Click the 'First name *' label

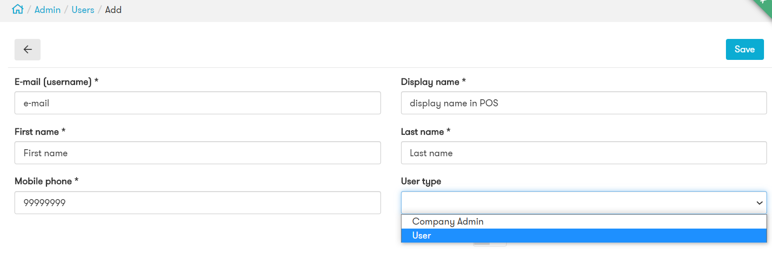point(40,132)
